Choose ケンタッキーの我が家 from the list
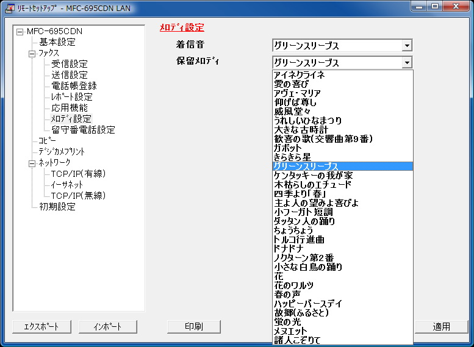This screenshot has height=347, width=474. click(x=342, y=175)
